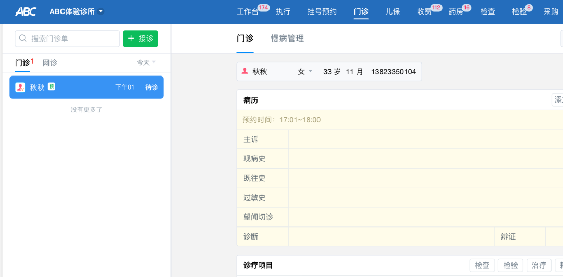Open 儿保 in top navigation

pos(393,11)
